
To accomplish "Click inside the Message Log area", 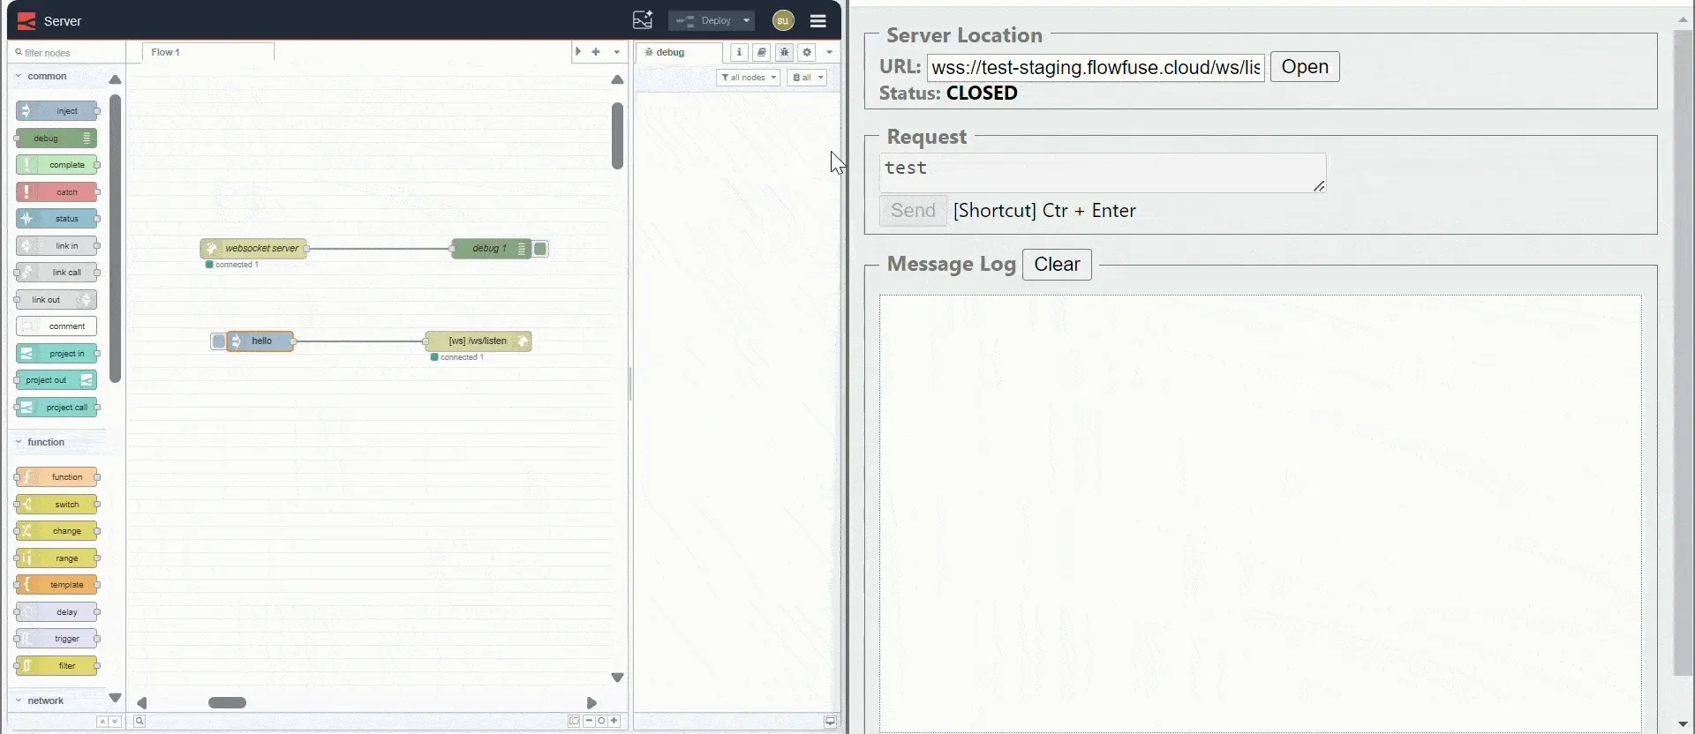I will click(x=1260, y=513).
